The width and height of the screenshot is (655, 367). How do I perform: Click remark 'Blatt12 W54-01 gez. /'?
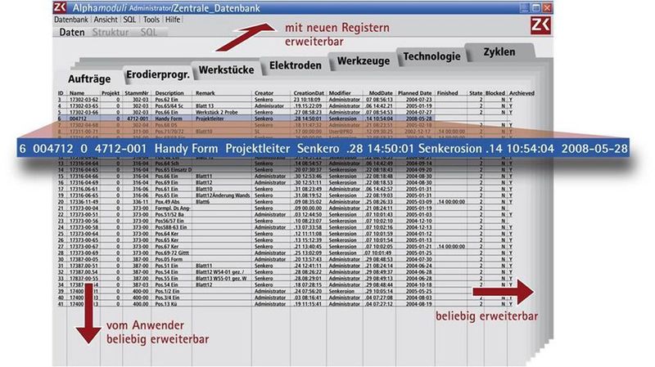click(x=220, y=272)
